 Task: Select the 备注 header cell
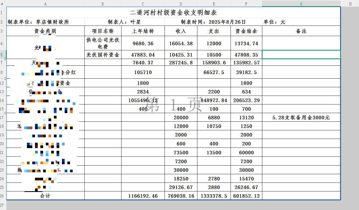(x=301, y=31)
